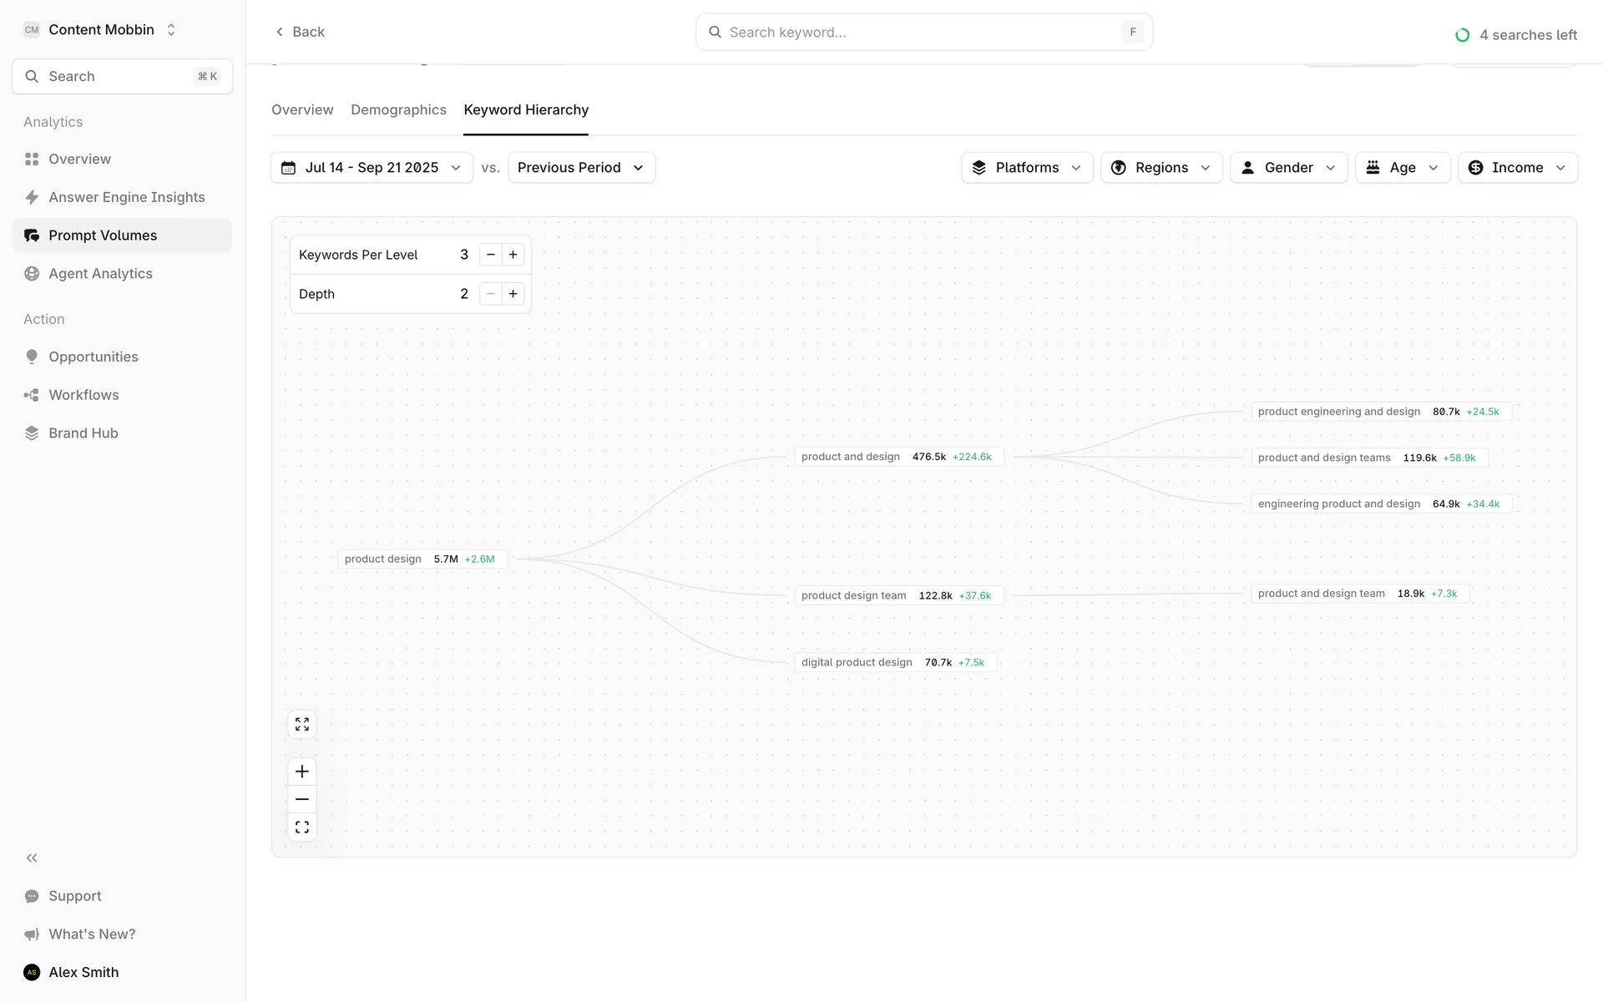The height and width of the screenshot is (1002, 1603).
Task: Zoom in on the hierarchy canvas
Action: coord(302,772)
